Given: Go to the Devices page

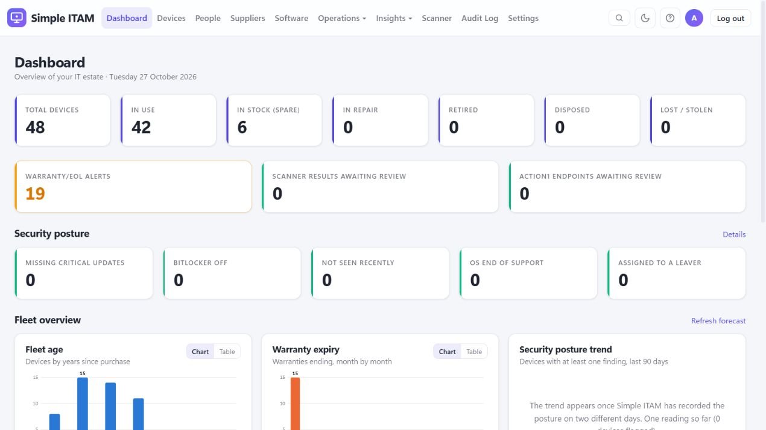Looking at the screenshot, I should (x=171, y=18).
